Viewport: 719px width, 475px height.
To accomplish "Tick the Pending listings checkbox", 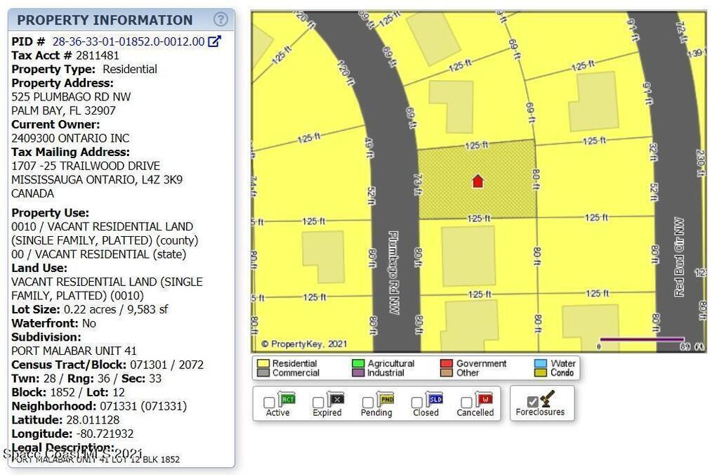I will (368, 403).
